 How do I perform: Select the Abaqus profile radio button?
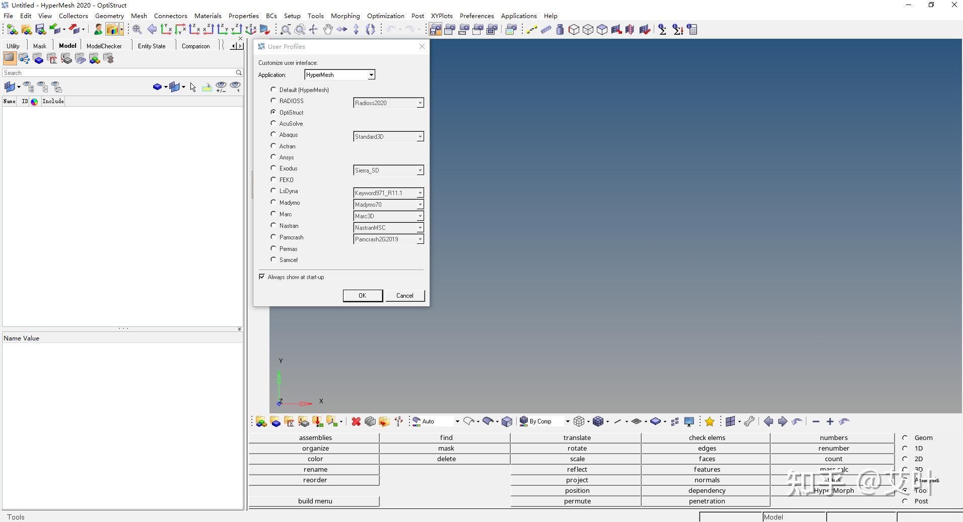[273, 134]
